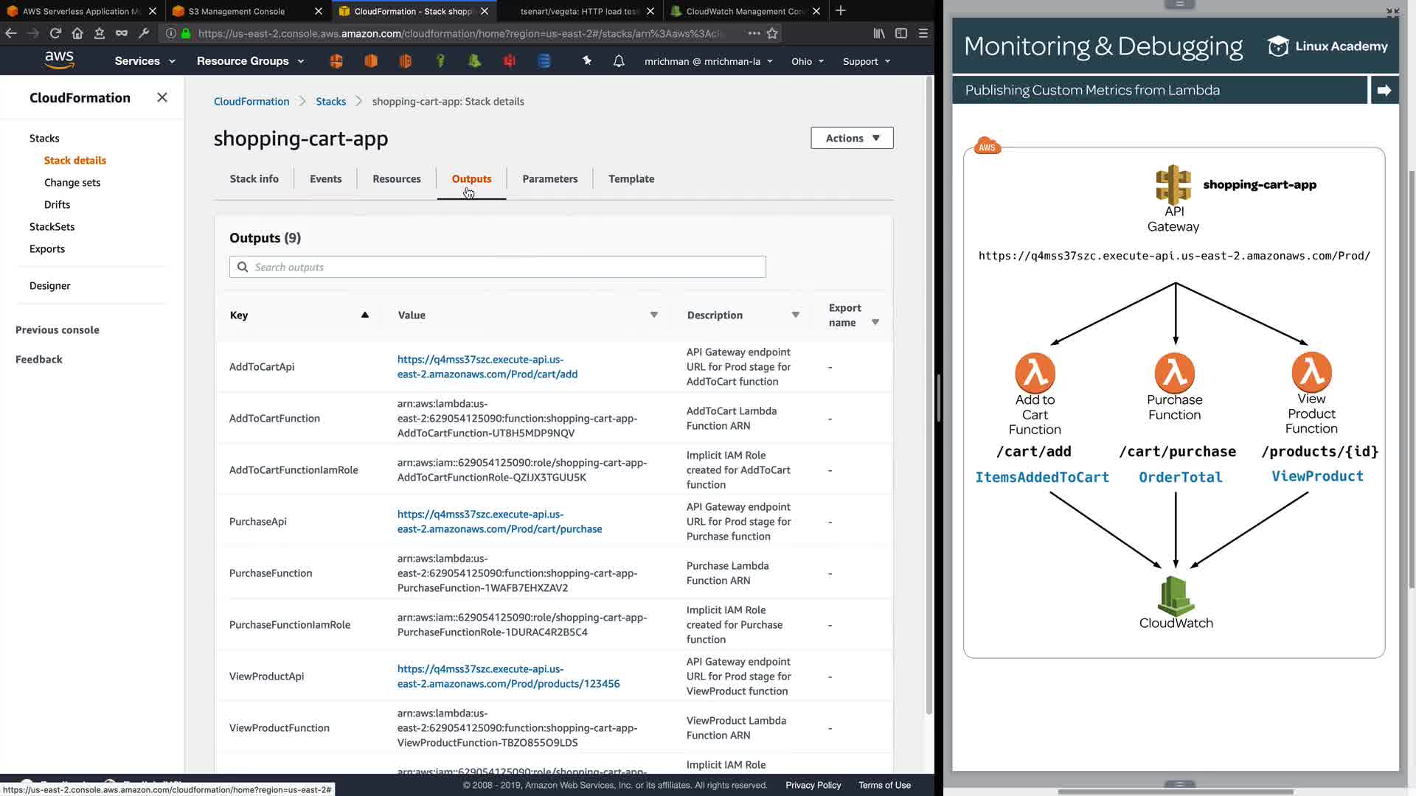Sort outputs by Key column arrow
The image size is (1416, 796).
[x=364, y=315]
